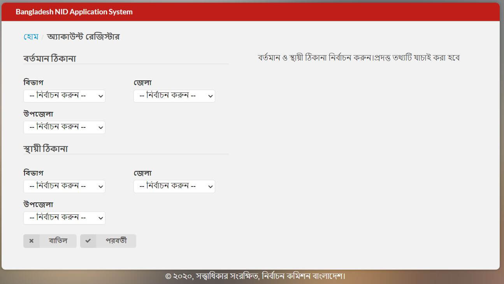Click the dropdown arrow of permanent address উপজেলা selector

(x=100, y=218)
